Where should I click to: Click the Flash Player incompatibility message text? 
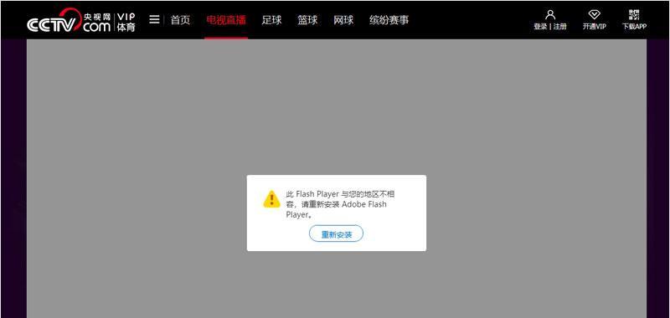pos(340,204)
